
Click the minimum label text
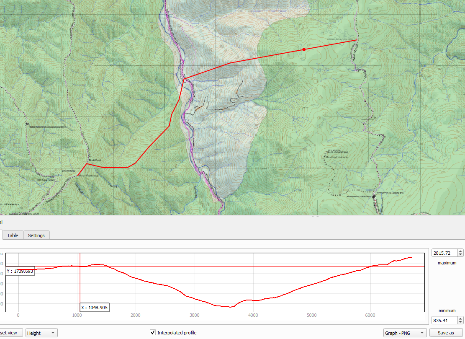(x=447, y=311)
